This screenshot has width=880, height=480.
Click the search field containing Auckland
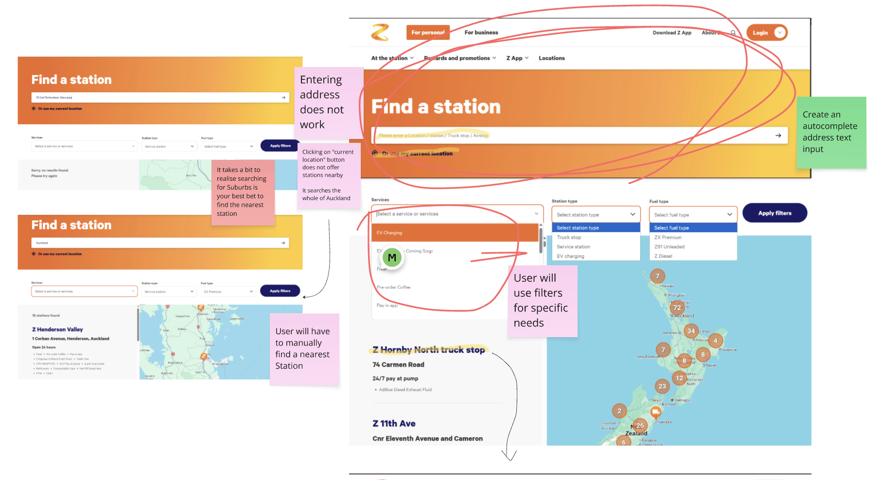pos(160,243)
